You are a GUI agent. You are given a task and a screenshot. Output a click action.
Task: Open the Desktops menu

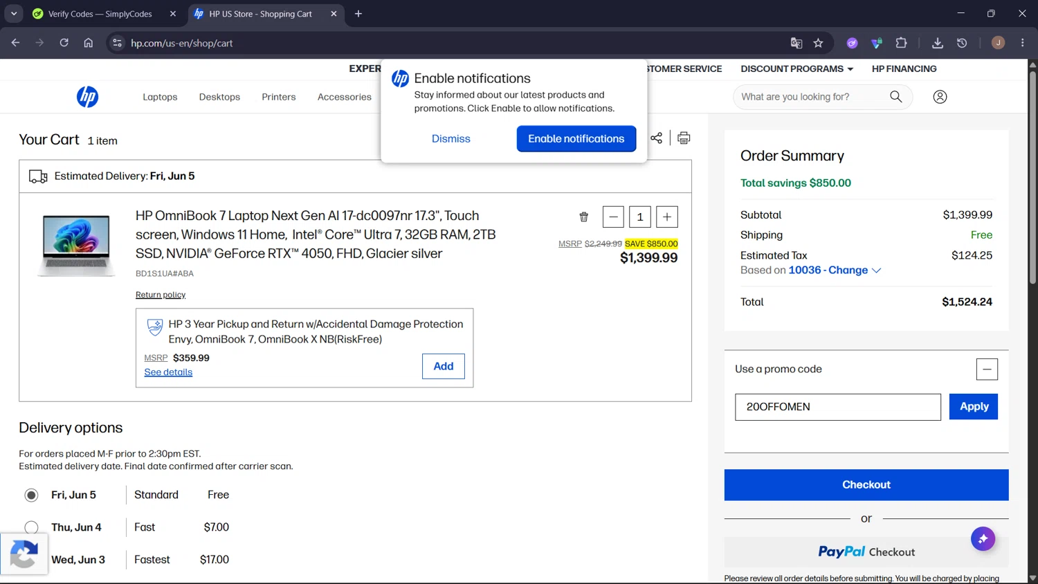tap(219, 97)
